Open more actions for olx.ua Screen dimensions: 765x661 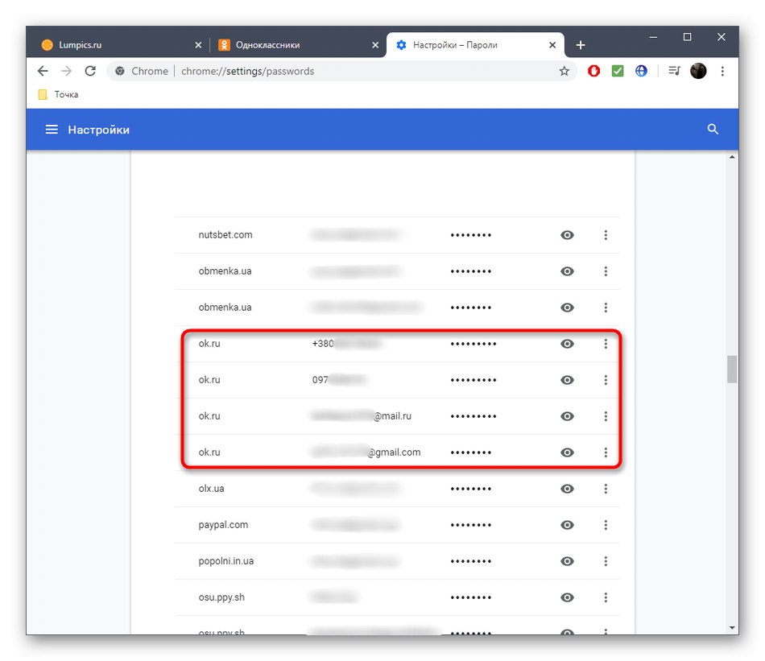pyautogui.click(x=606, y=489)
